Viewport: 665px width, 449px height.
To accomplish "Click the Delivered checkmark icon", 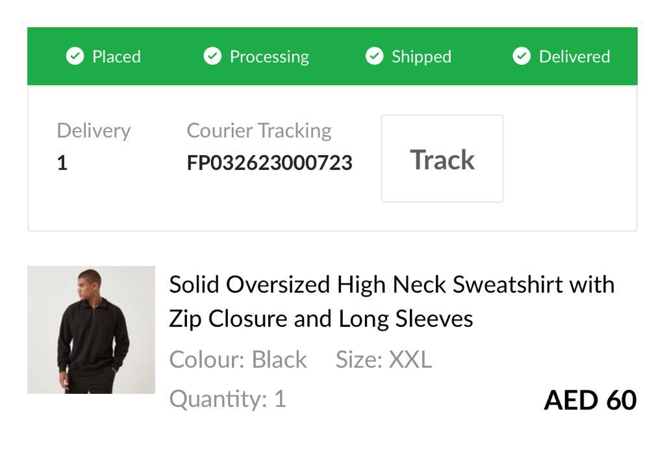I will [x=521, y=56].
